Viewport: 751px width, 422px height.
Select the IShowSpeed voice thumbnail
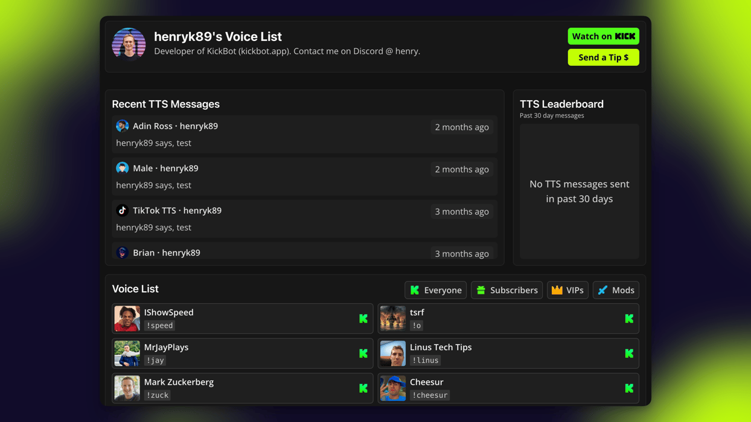pos(127,318)
